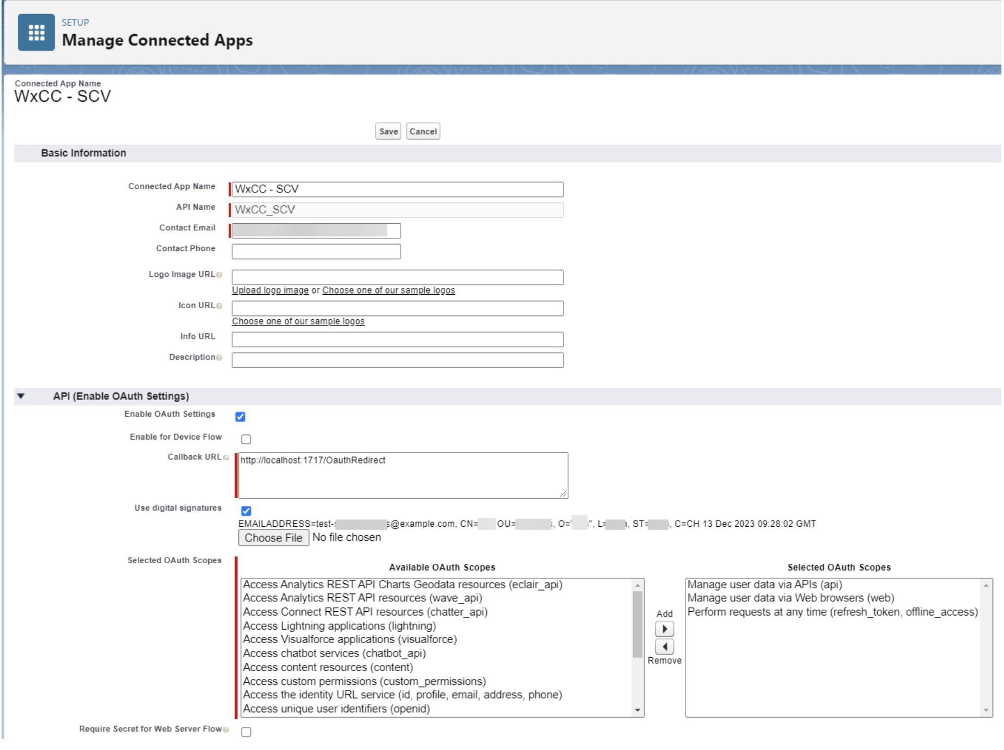
Task: Open the Upload logo image link
Action: (x=271, y=291)
